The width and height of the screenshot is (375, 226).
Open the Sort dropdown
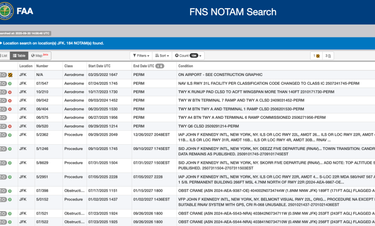[x=162, y=56]
